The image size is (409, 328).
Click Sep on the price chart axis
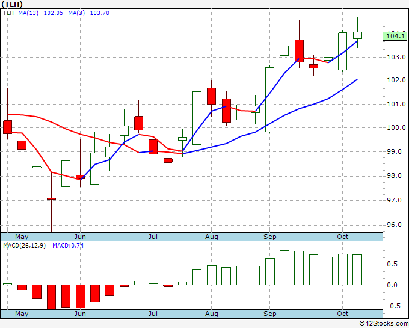tap(269, 237)
